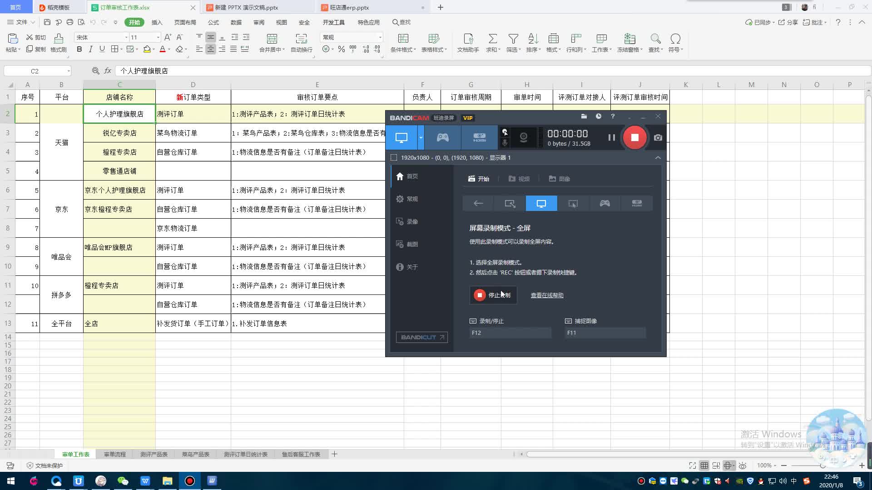
Task: Click the F12 record hotkey field
Action: (510, 333)
